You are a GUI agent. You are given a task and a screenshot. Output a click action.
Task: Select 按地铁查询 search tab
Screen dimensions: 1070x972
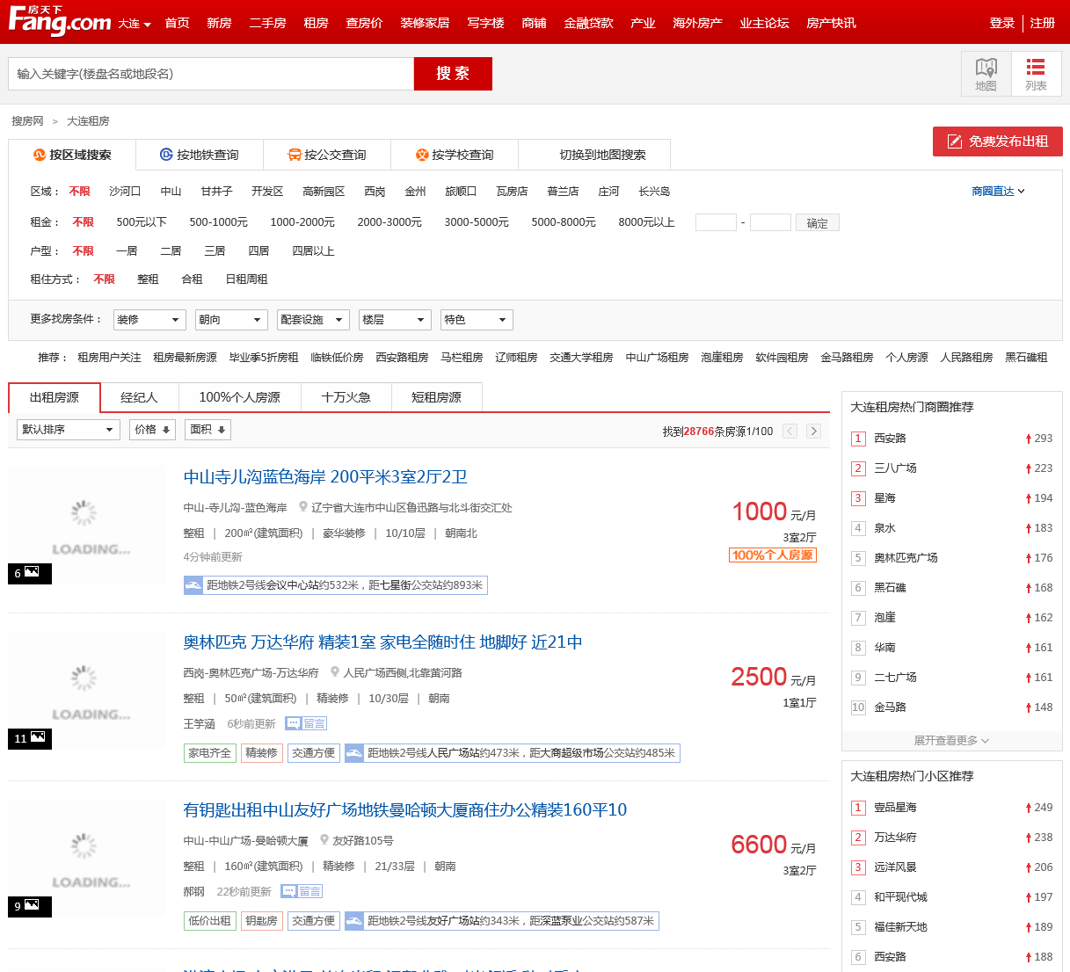click(200, 155)
